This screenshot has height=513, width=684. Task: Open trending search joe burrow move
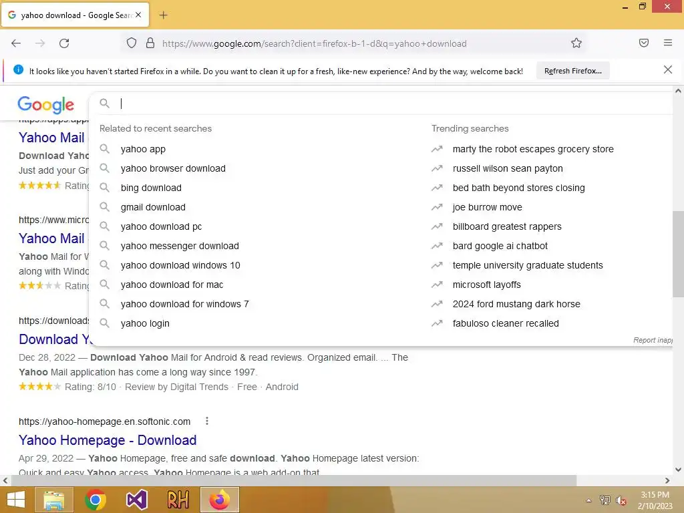point(487,207)
